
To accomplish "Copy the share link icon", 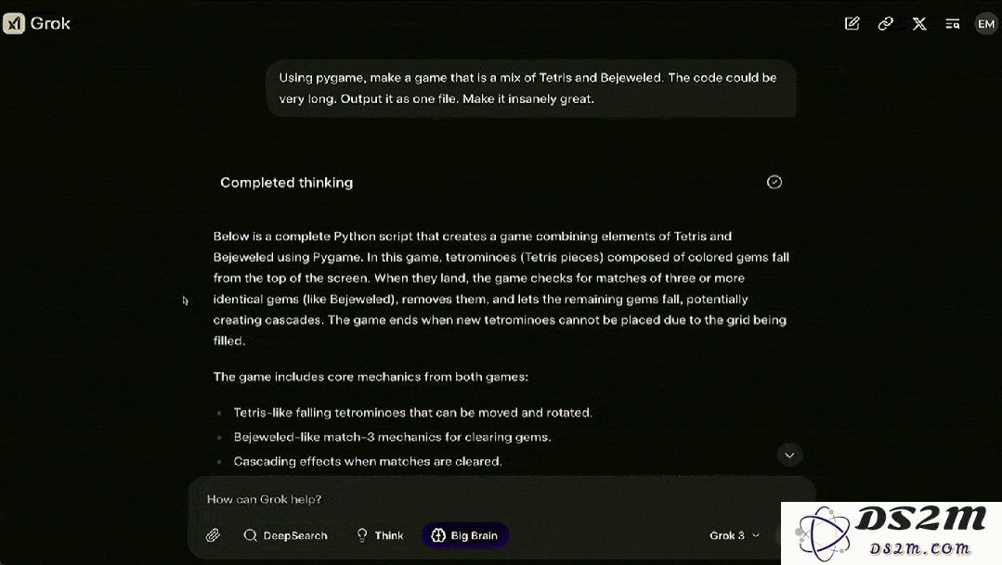I will pyautogui.click(x=885, y=23).
